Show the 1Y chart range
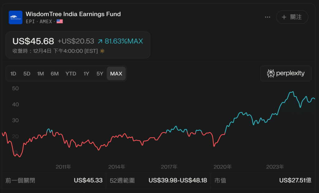This screenshot has width=319, height=193. pos(86,74)
